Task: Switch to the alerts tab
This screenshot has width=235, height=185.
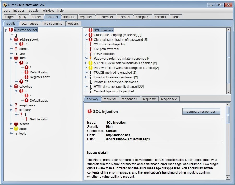Action: coord(175,17)
